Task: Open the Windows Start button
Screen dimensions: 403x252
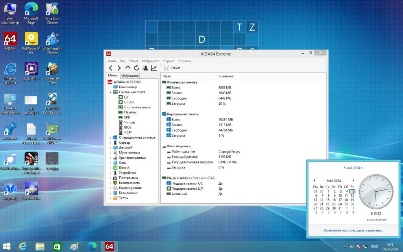Action: (7, 246)
